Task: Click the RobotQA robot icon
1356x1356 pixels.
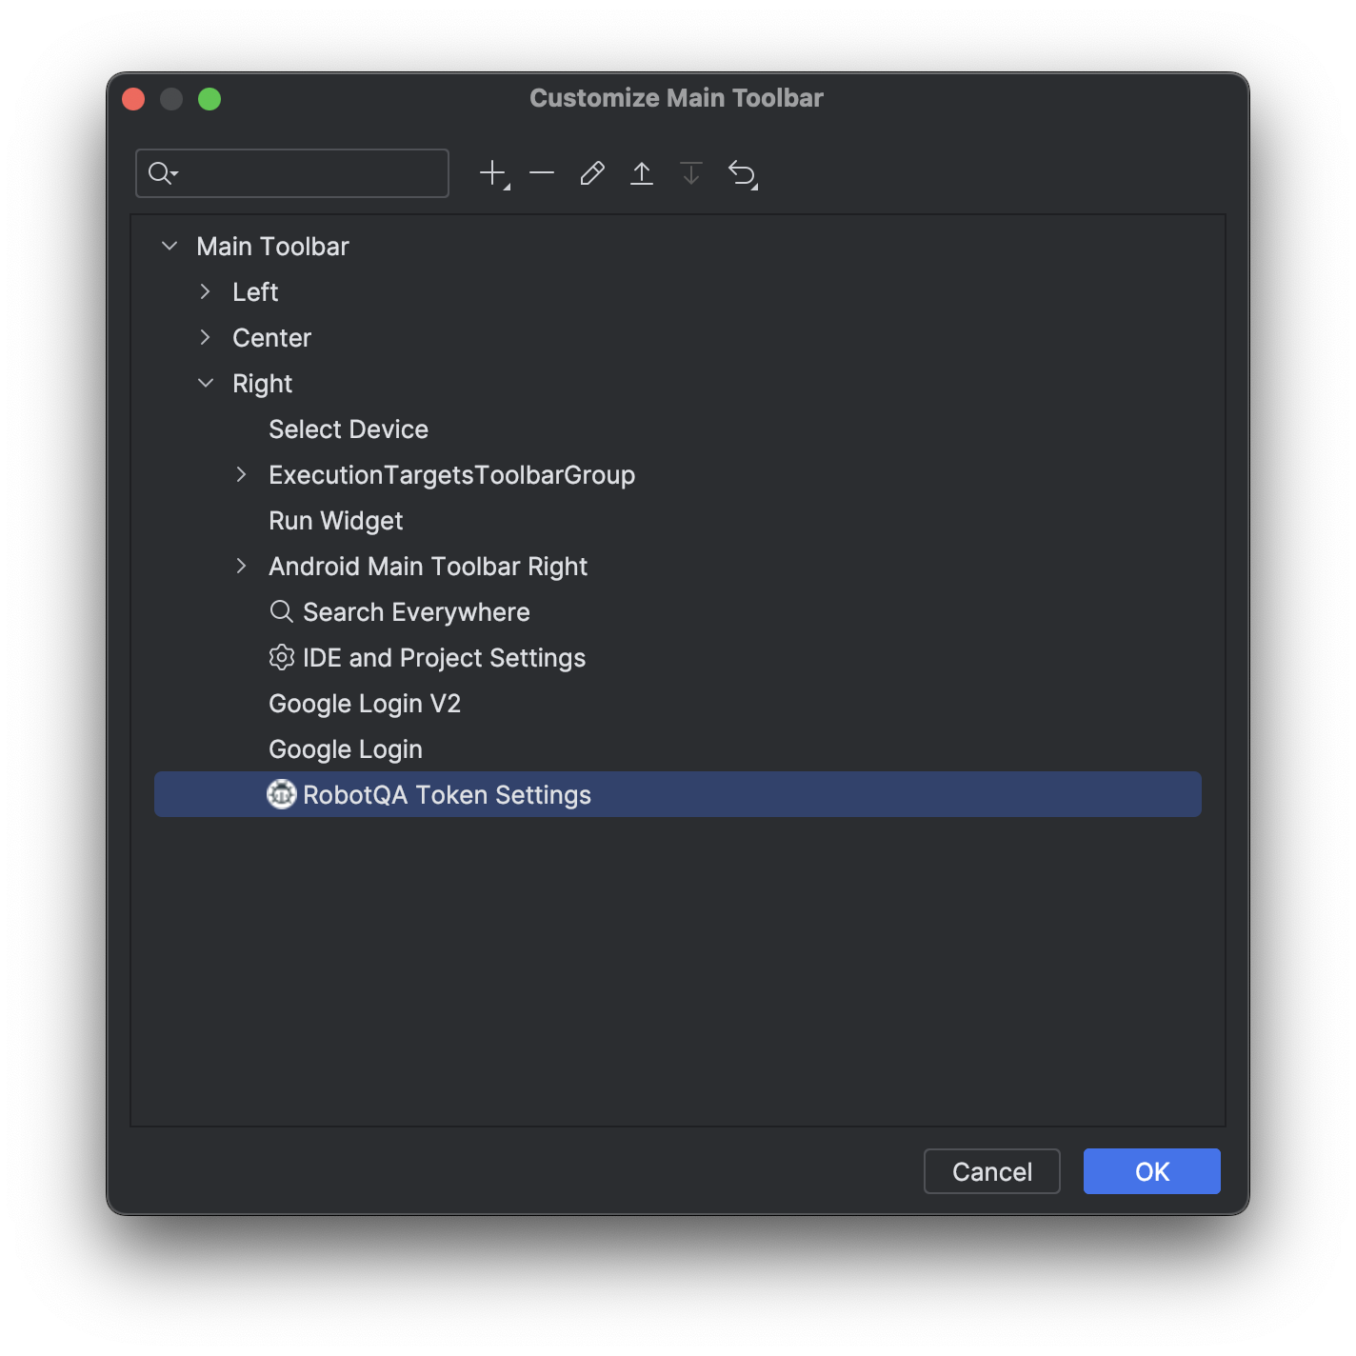Action: point(282,794)
